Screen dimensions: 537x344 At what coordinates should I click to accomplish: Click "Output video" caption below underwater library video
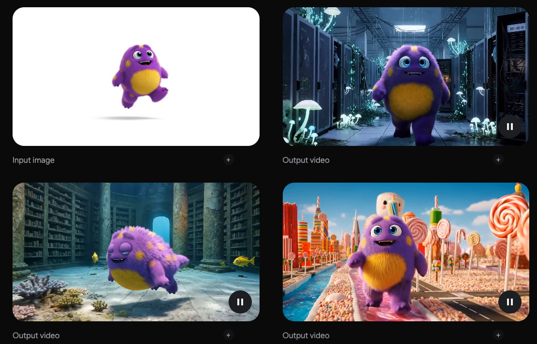pyautogui.click(x=36, y=335)
